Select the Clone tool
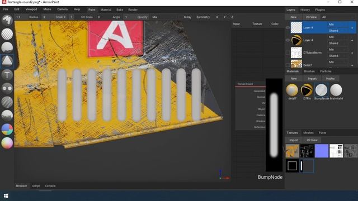Screen dimensions: 358x201 click(7, 88)
